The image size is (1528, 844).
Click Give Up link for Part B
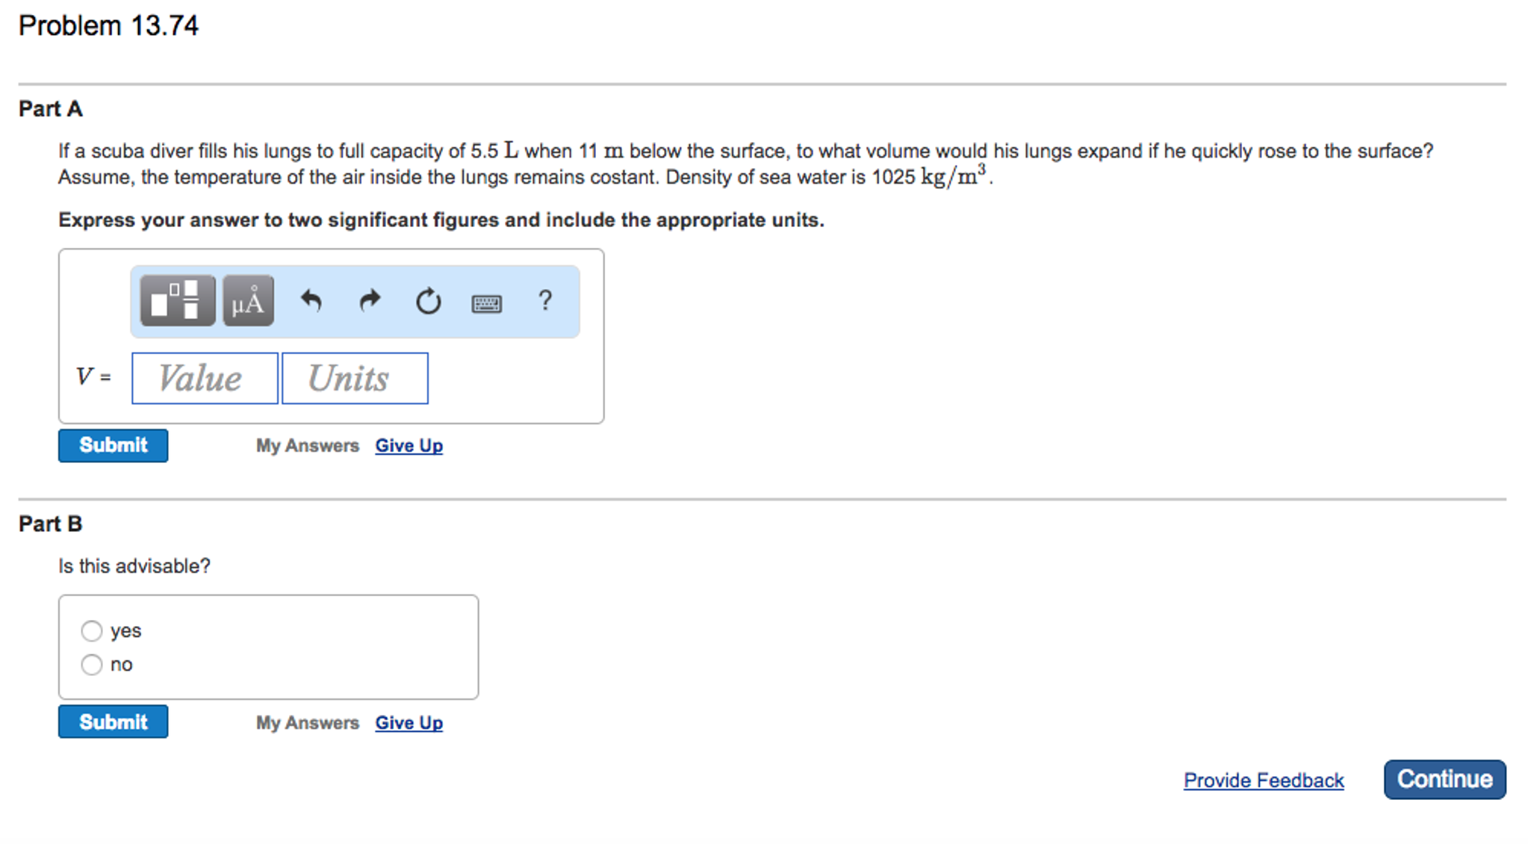pos(409,723)
